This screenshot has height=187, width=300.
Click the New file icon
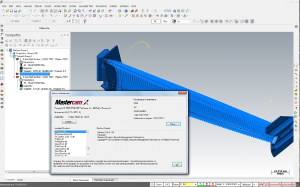point(3,11)
